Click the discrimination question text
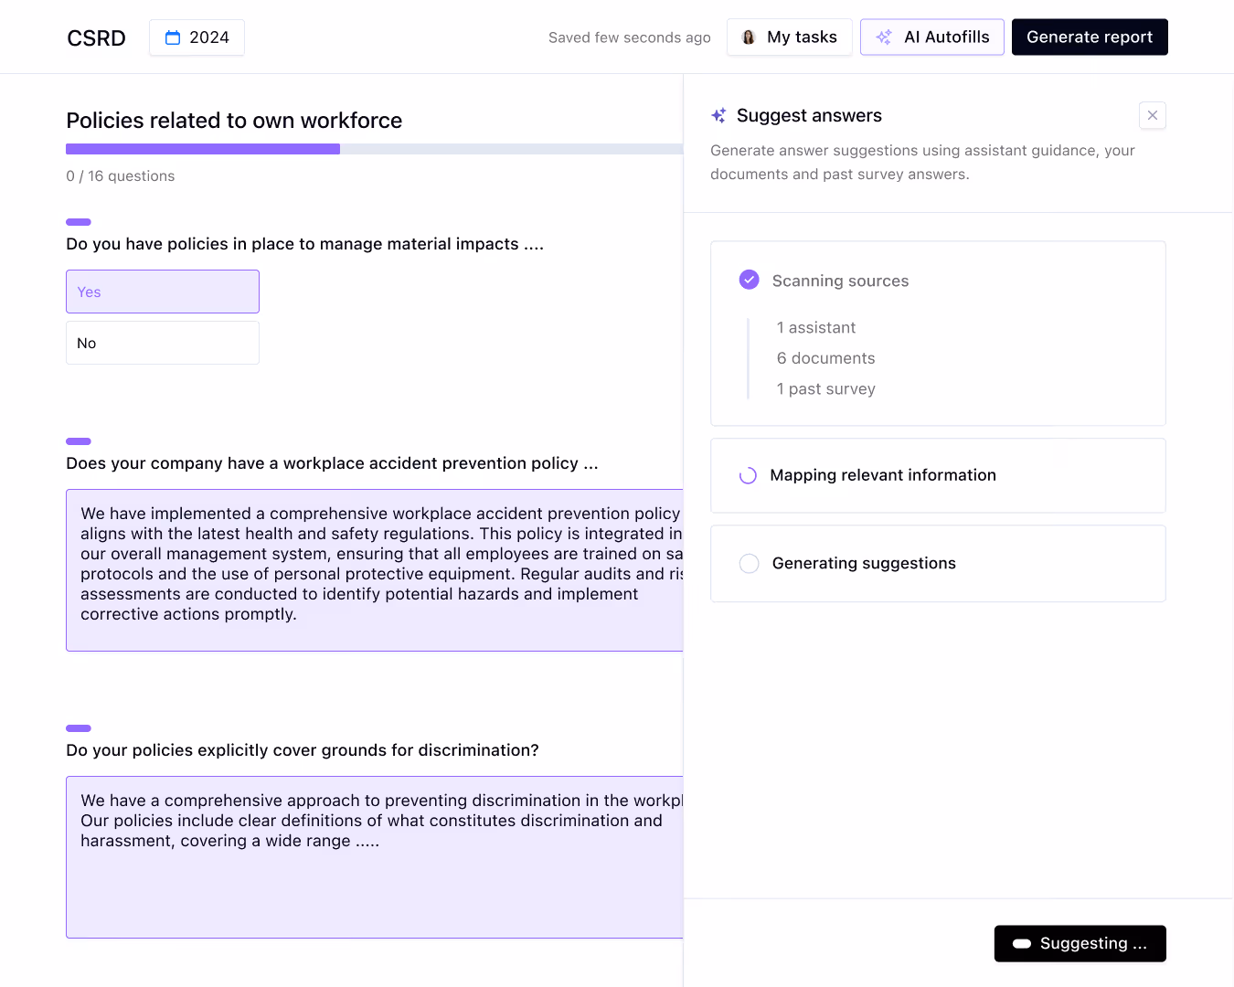This screenshot has width=1234, height=987. (303, 750)
